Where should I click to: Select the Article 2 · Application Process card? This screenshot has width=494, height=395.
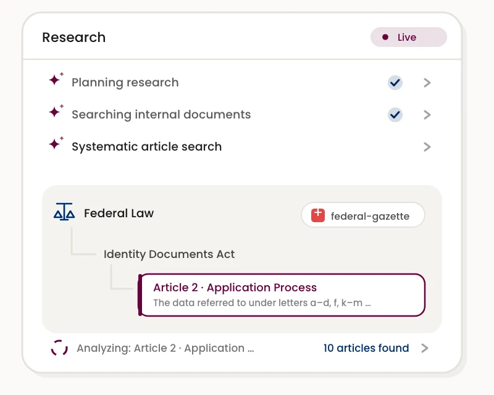[282, 295]
